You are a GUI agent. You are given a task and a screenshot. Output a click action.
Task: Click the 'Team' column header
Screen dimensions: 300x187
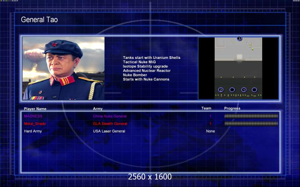pyautogui.click(x=206, y=108)
